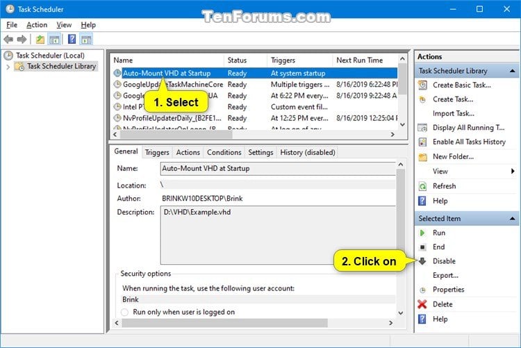
Task: Click 'At system startup' trigger cell
Action: point(298,74)
